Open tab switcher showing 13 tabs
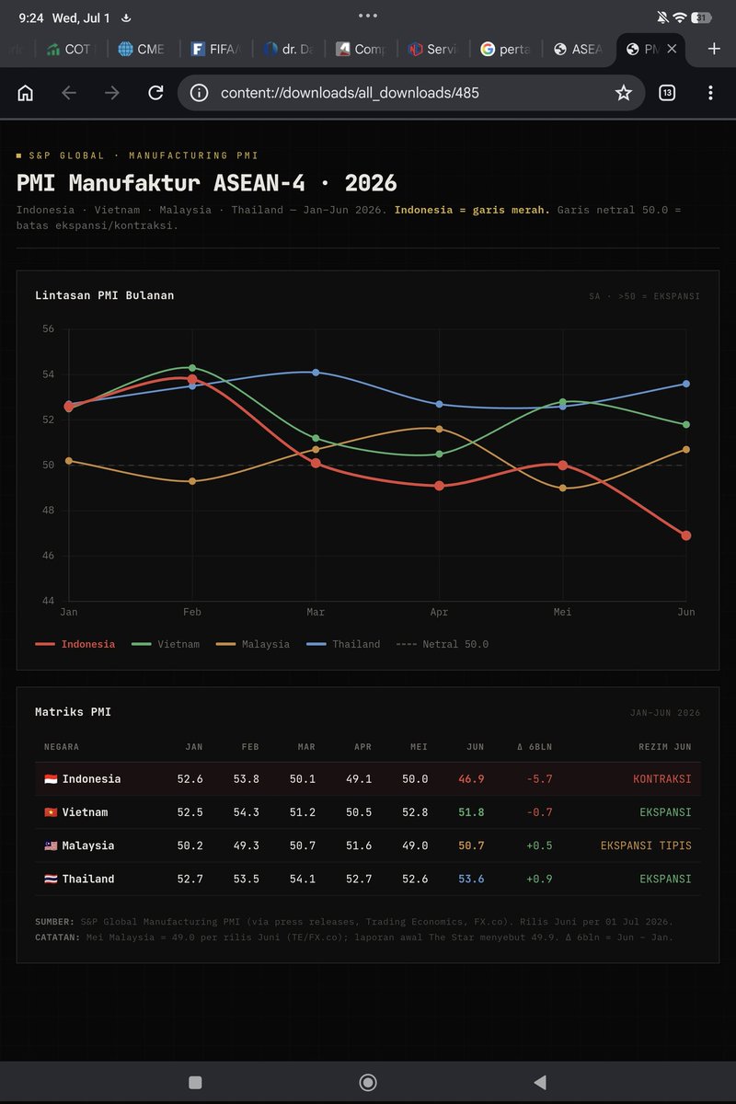 point(667,93)
